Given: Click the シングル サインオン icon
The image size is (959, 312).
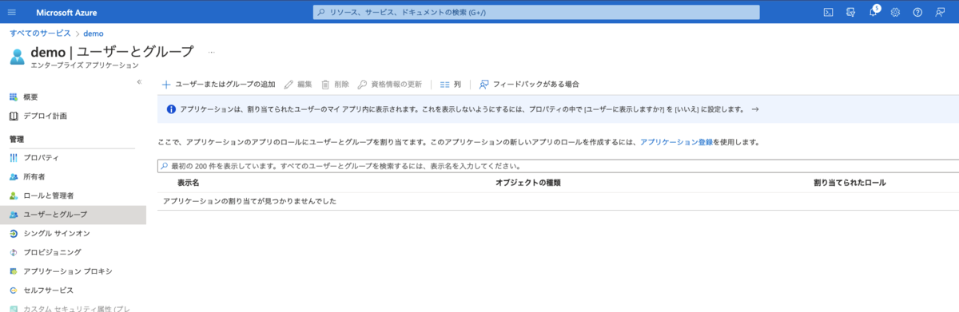Looking at the screenshot, I should pyautogui.click(x=14, y=233).
